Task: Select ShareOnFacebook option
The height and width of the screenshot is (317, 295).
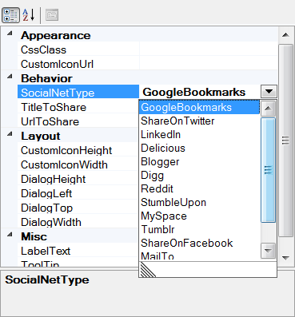Action: (199, 243)
